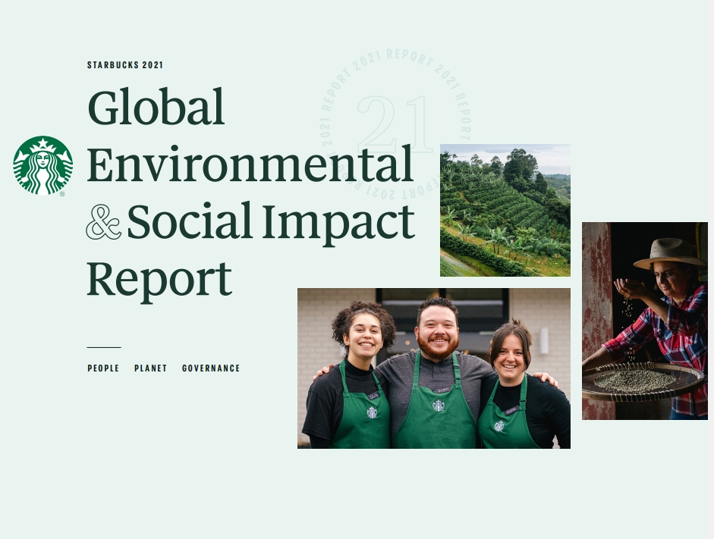Viewport: 714px width, 539px height.
Task: Click the curved "REPORT 2021" watermark ring text
Action: click(395, 123)
